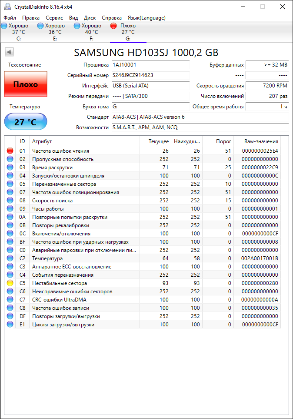Click the status icon for Пропускная способность row
The height and width of the screenshot is (419, 293).
pos(10,159)
